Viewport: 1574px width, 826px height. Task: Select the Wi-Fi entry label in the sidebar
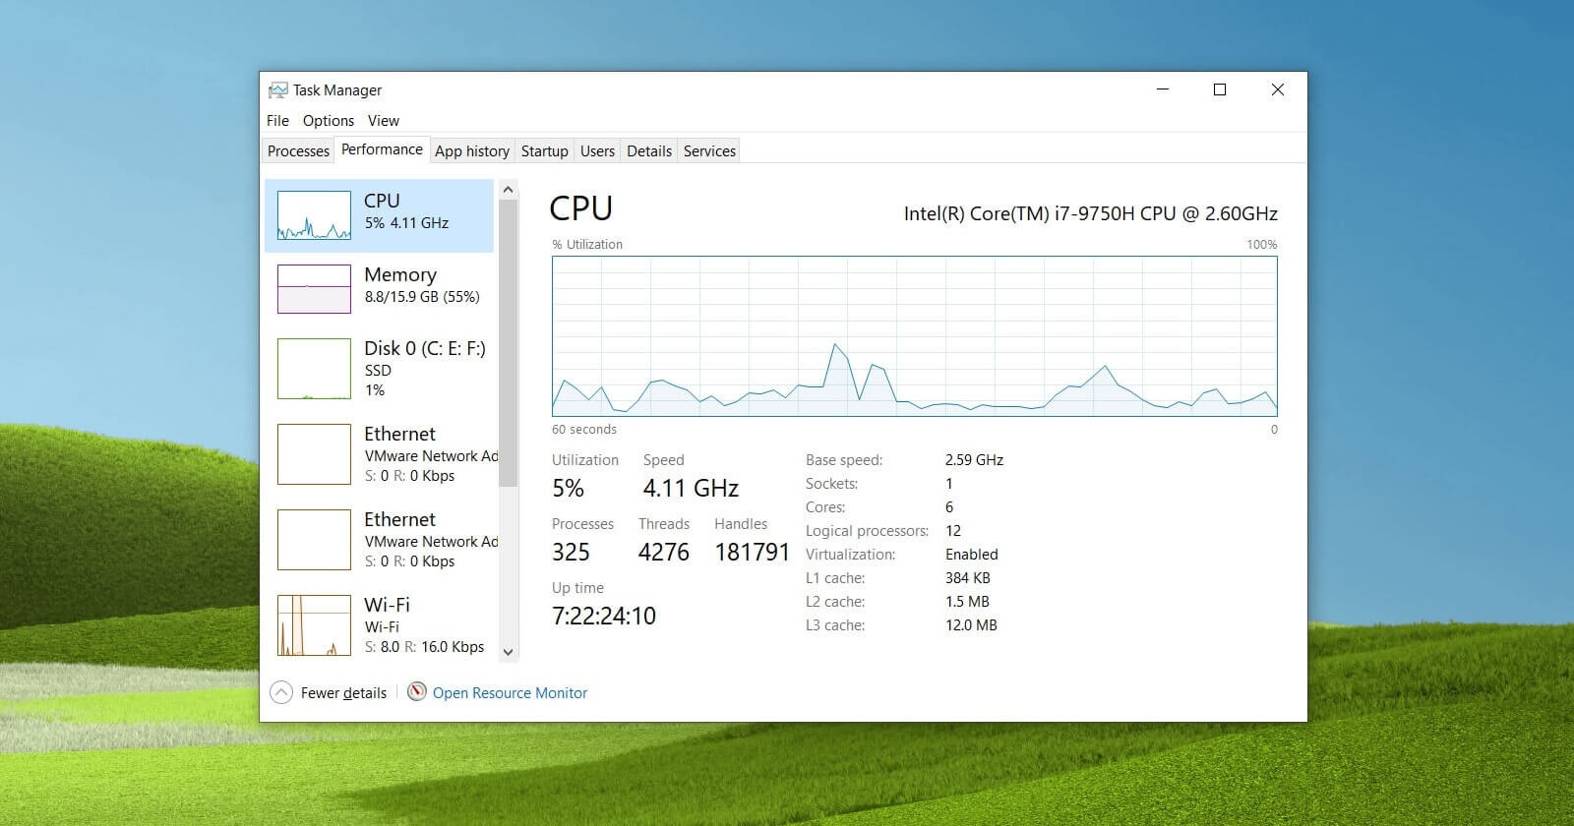[x=387, y=605]
